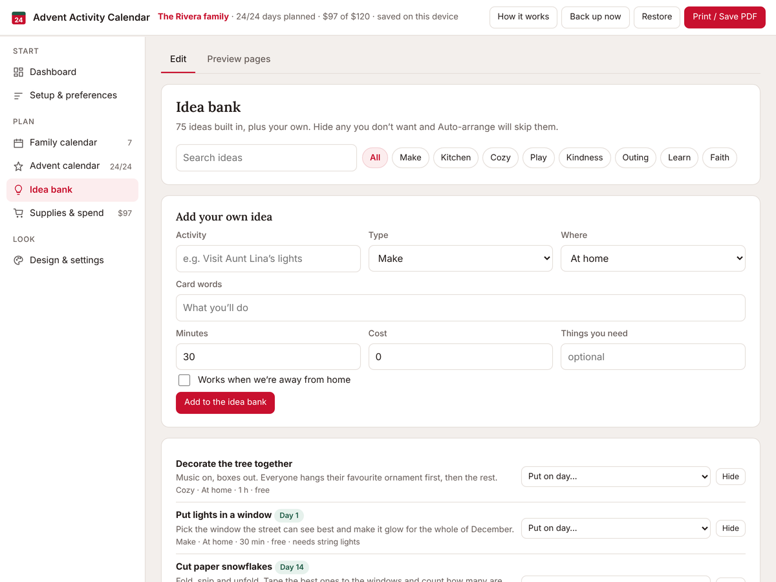Click the red calendar logo icon
The image size is (776, 582).
pos(19,17)
